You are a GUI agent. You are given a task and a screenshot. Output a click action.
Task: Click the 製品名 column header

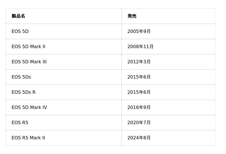coord(18,16)
